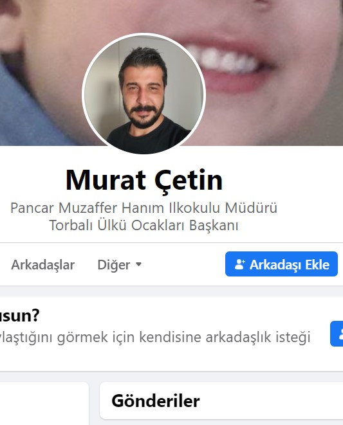Click the bold 'usun?' prompt heading
Image resolution: width=343 pixels, height=425 pixels.
(x=19, y=316)
